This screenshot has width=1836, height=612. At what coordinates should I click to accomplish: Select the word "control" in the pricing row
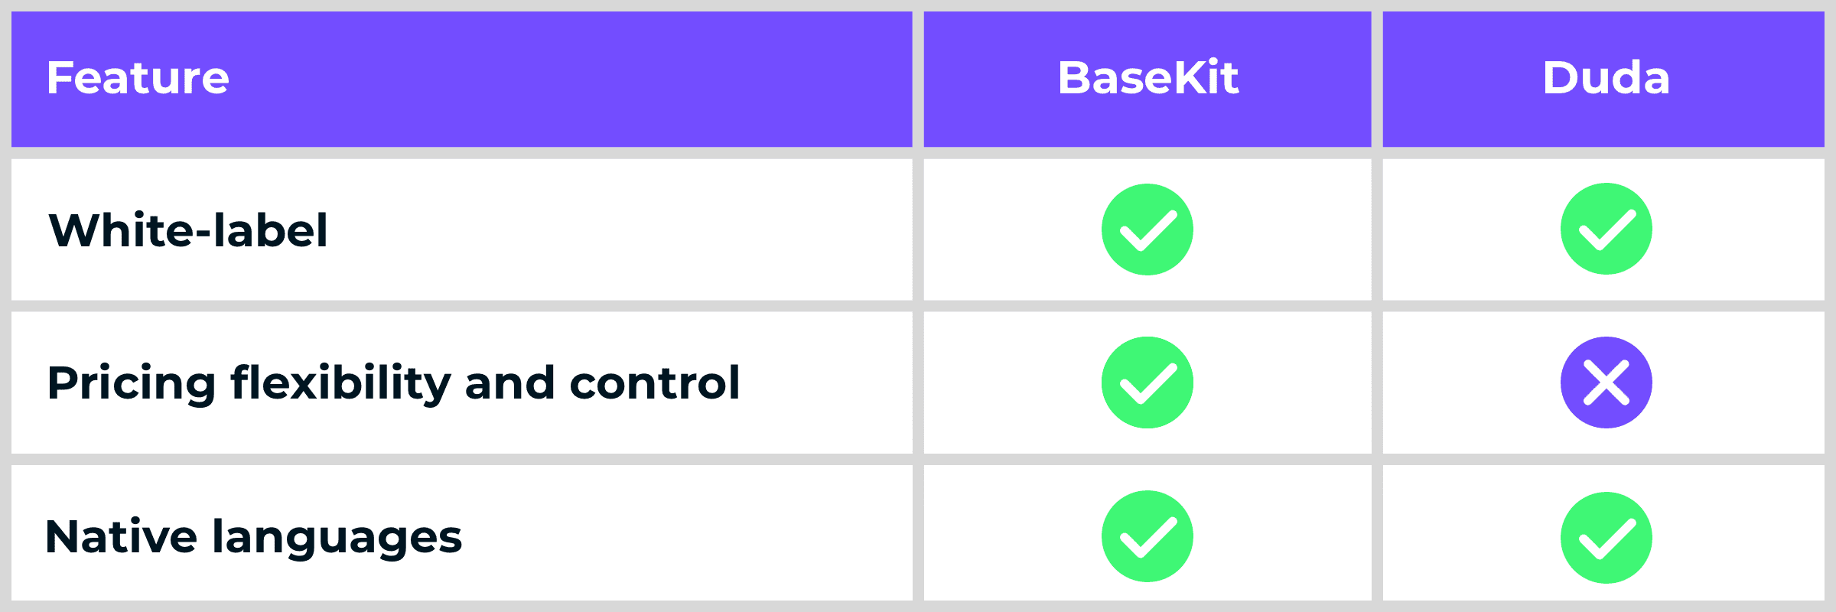654,383
